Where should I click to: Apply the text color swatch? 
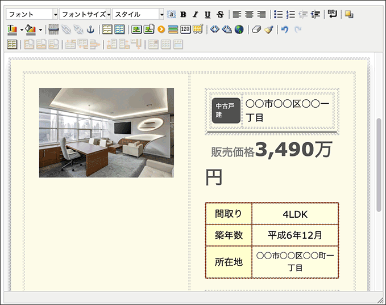[x=13, y=29]
